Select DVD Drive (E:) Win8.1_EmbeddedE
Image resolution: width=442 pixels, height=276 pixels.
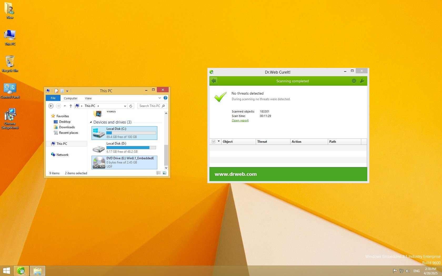(124, 162)
